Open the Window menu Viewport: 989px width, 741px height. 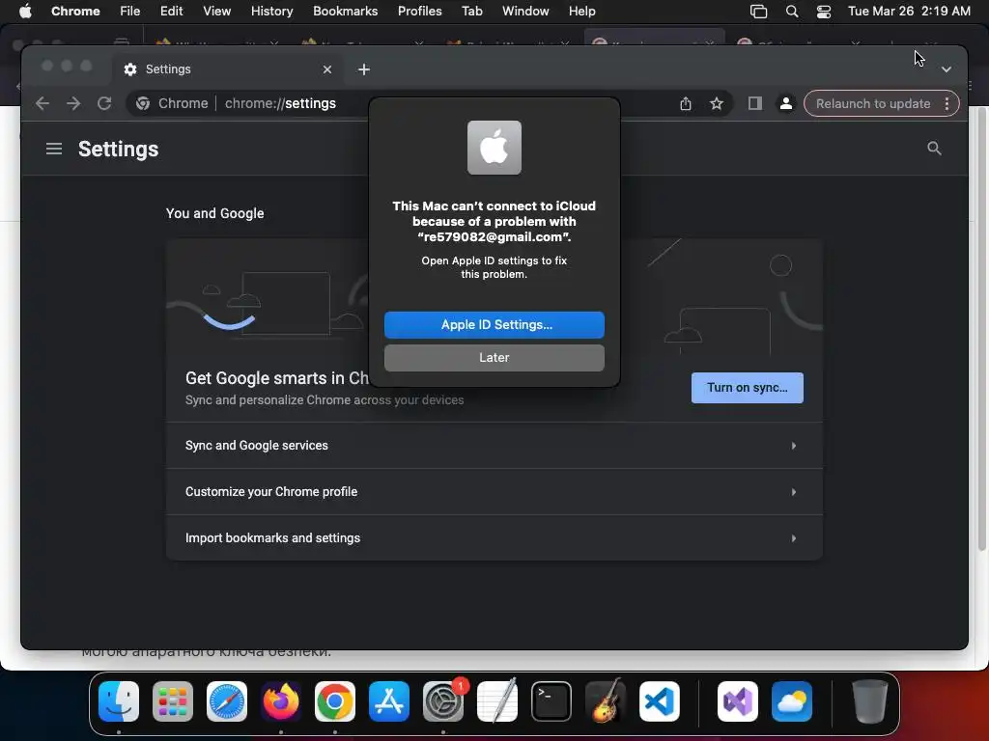(x=525, y=12)
